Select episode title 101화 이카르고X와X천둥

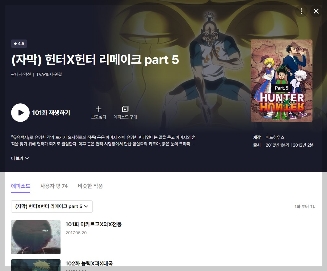[94, 224]
